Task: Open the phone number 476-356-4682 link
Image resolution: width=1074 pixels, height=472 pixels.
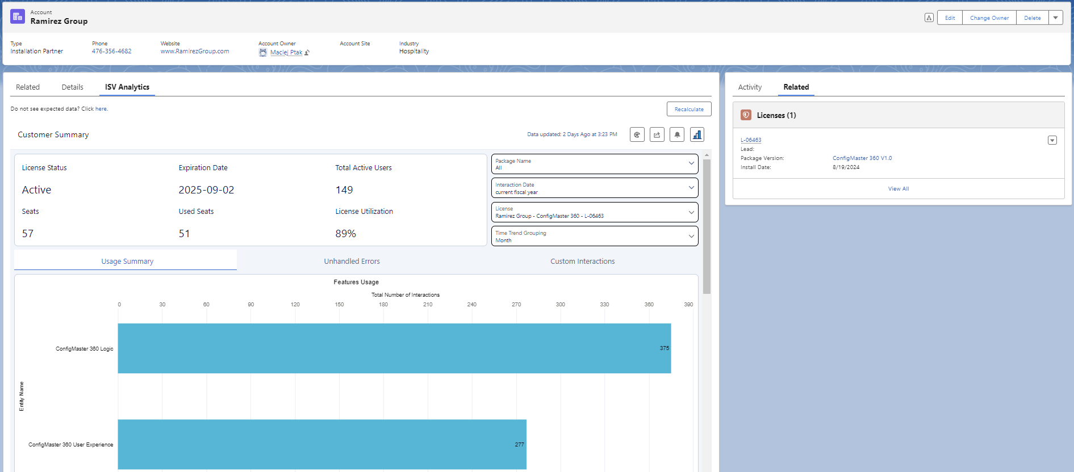Action: click(112, 51)
